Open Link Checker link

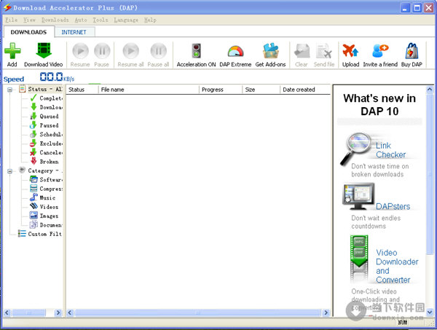(390, 150)
